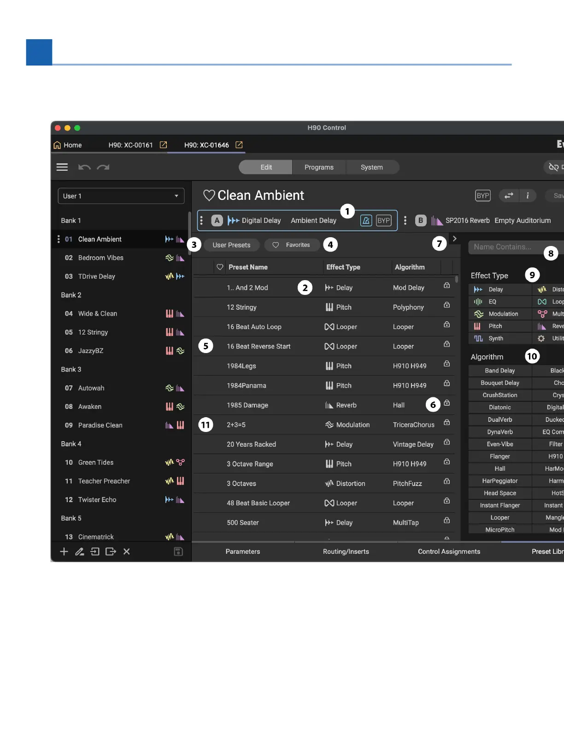The image size is (564, 731).
Task: Filter by Instant Flanger algorithm
Action: tap(500, 505)
